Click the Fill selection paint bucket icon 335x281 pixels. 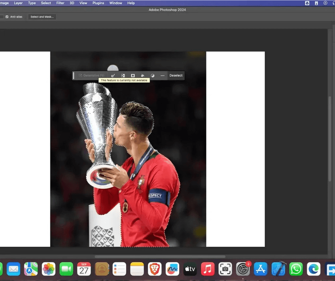142,75
